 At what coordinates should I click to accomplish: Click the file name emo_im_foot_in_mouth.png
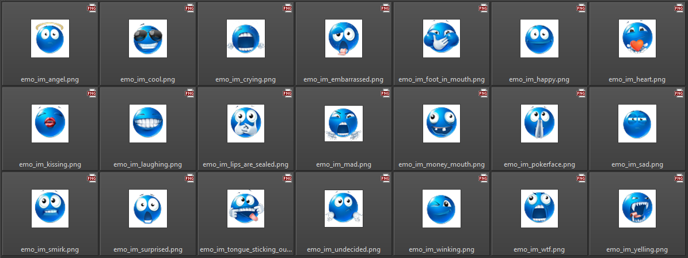(x=442, y=80)
